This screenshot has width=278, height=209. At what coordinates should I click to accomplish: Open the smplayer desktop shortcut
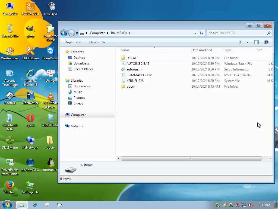click(x=51, y=8)
